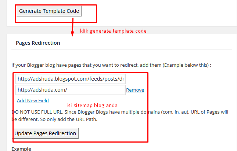Click the divider line under Pages Redirection
The width and height of the screenshot is (237, 151).
pyautogui.click(x=122, y=49)
